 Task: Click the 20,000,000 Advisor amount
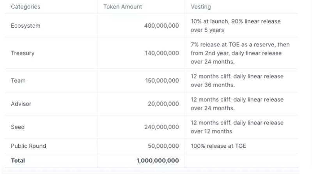point(163,104)
